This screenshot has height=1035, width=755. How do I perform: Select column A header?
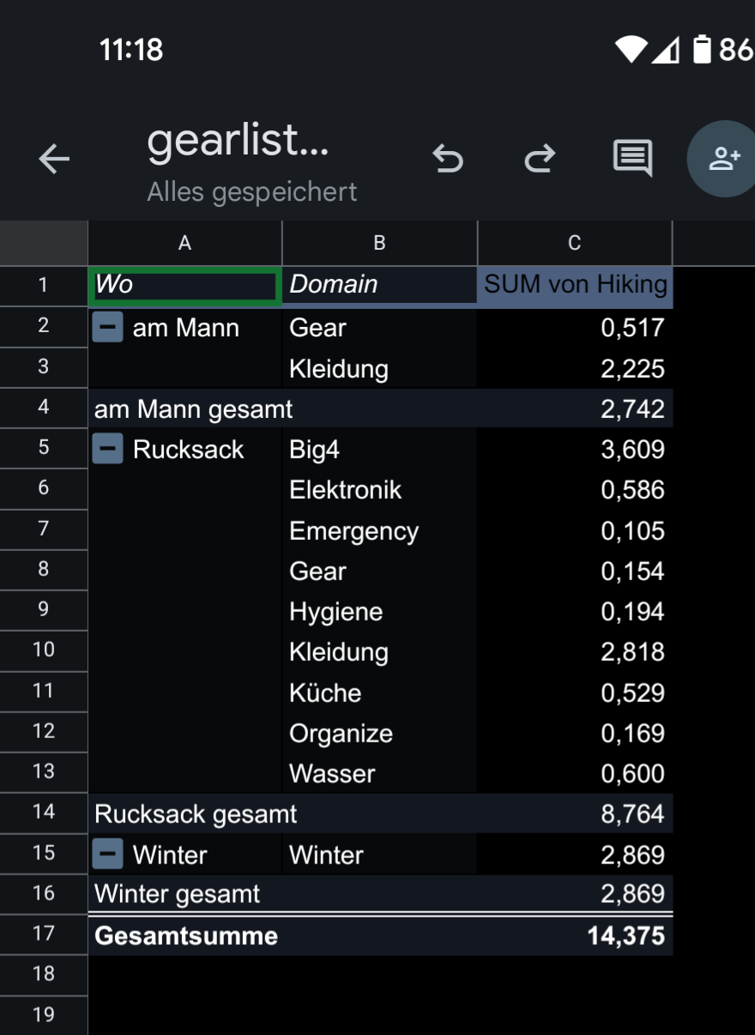click(184, 244)
